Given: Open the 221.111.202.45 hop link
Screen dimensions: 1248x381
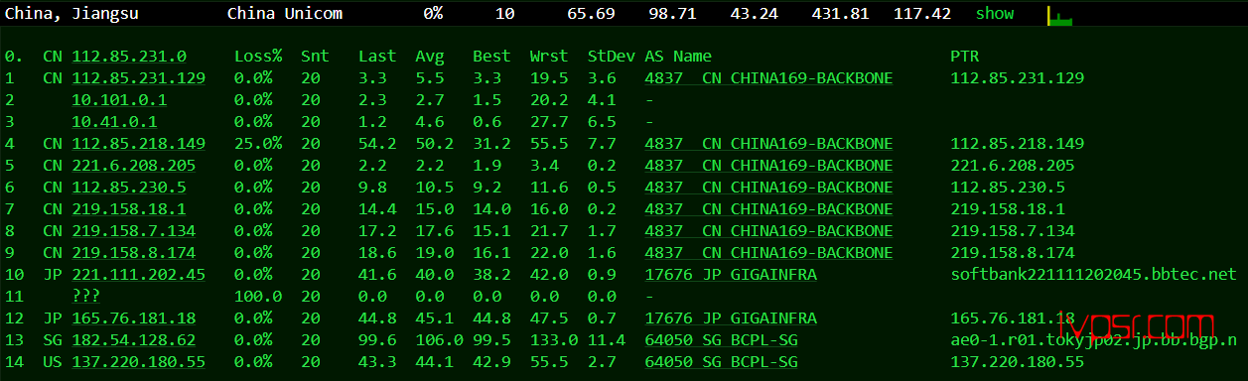Looking at the screenshot, I should click(139, 275).
